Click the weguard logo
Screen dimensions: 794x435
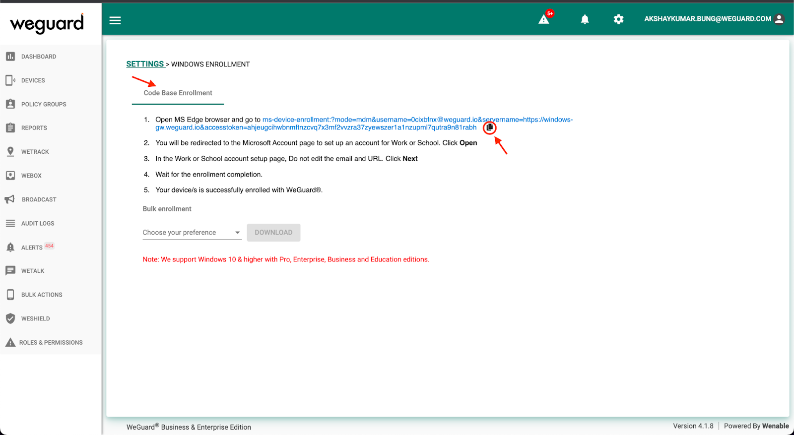click(47, 24)
